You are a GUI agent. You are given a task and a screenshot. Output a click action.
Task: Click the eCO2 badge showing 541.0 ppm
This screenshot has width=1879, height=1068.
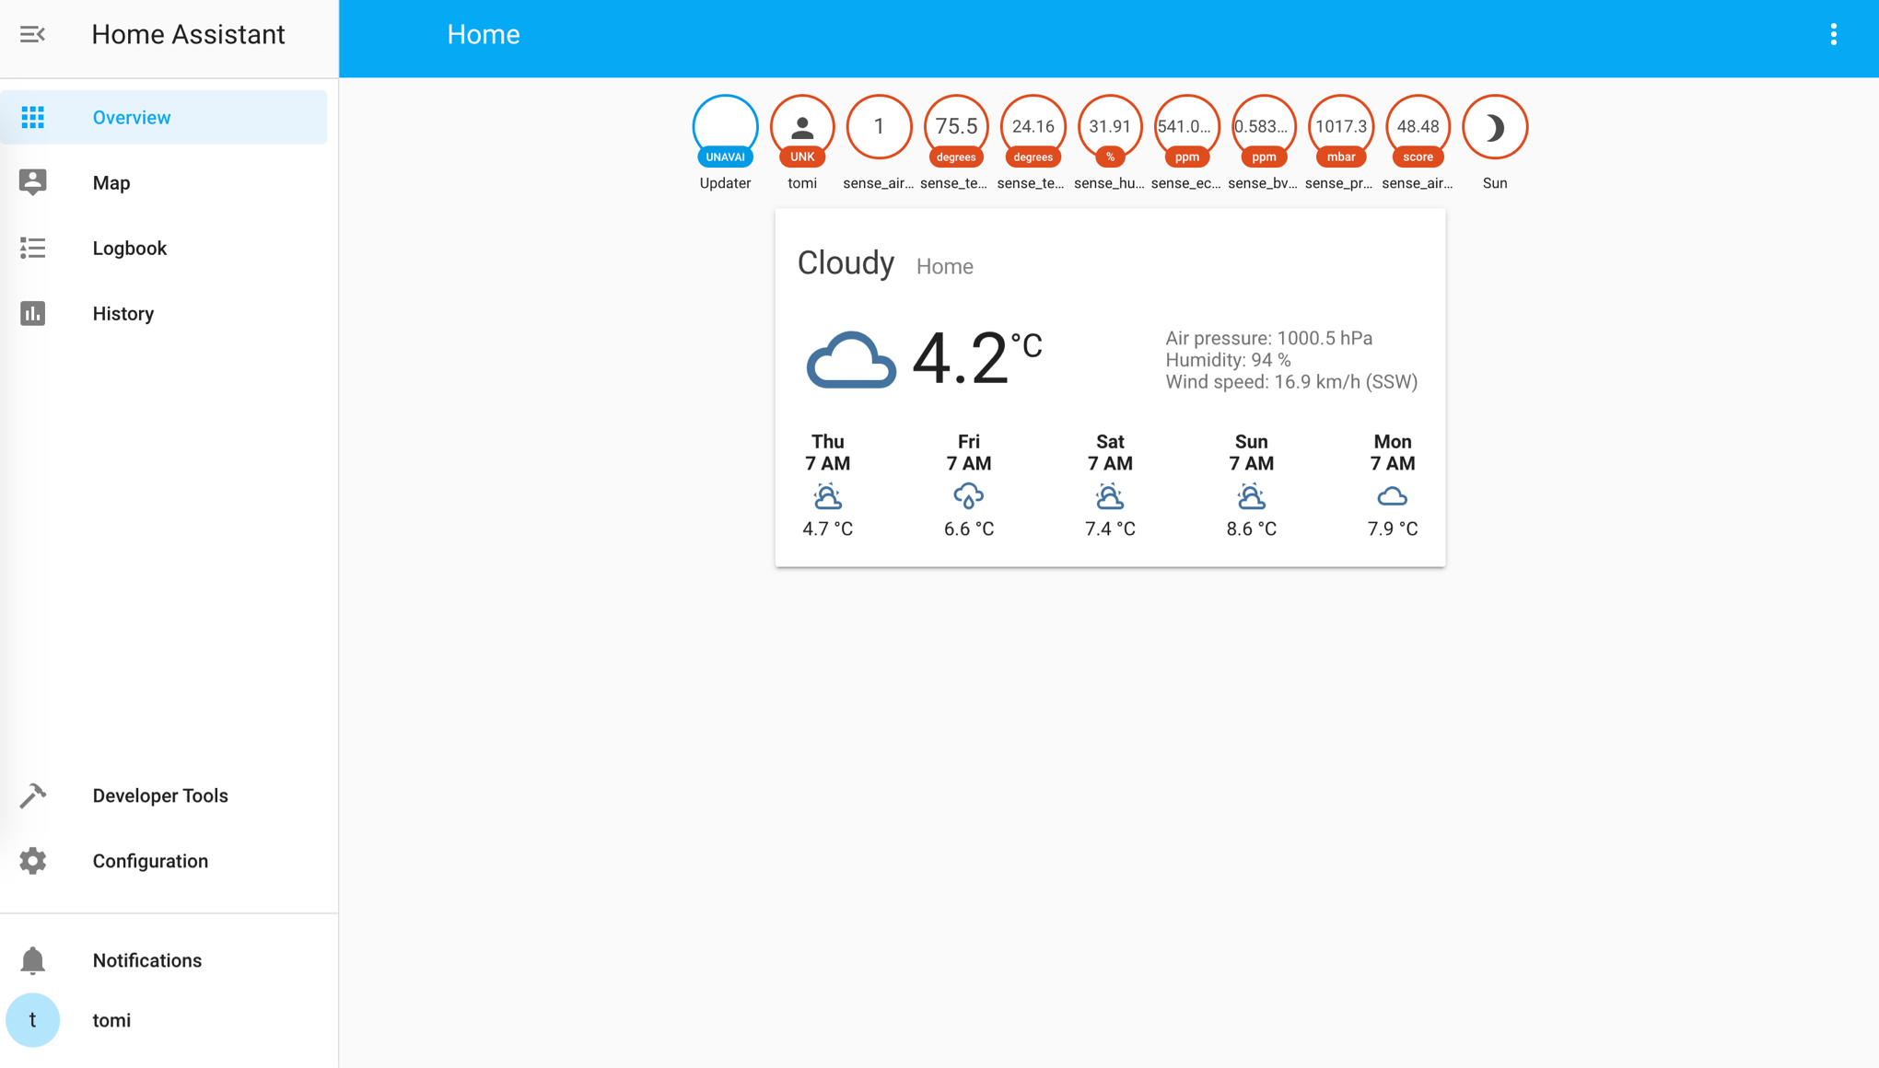(1186, 127)
